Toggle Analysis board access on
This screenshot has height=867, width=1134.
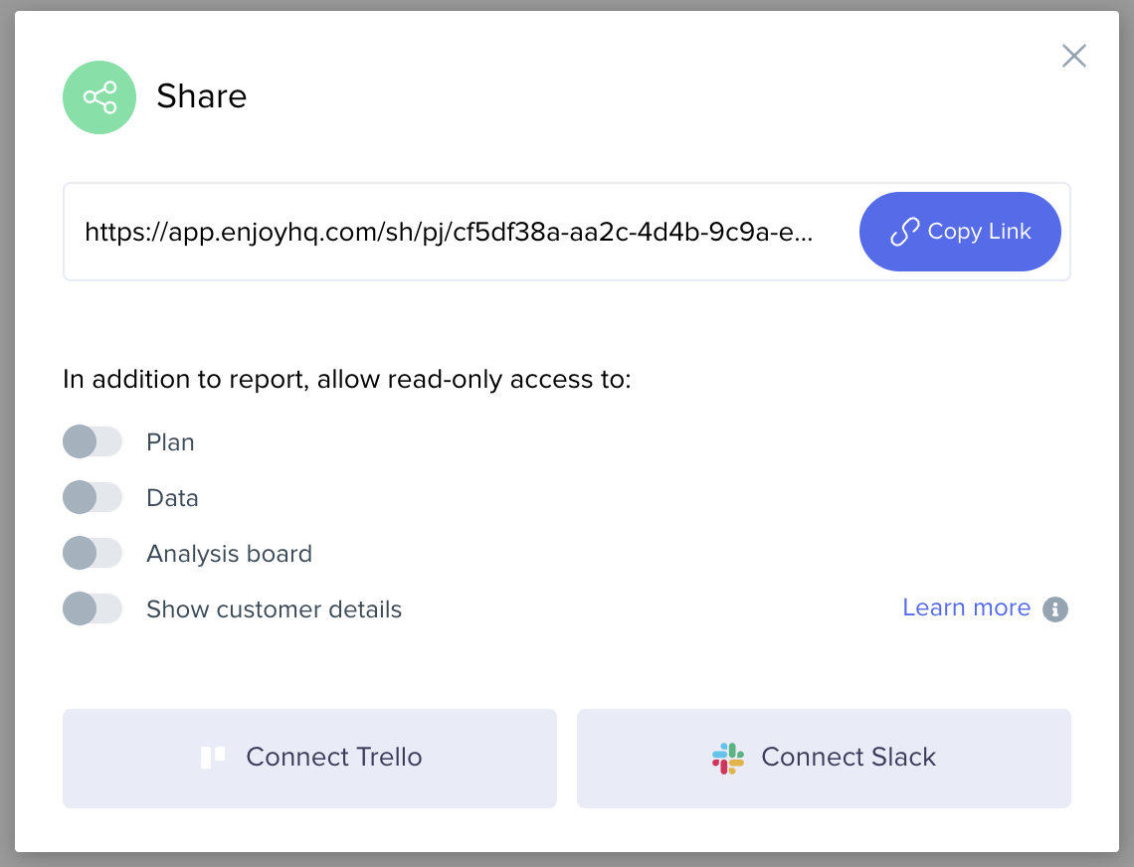93,554
